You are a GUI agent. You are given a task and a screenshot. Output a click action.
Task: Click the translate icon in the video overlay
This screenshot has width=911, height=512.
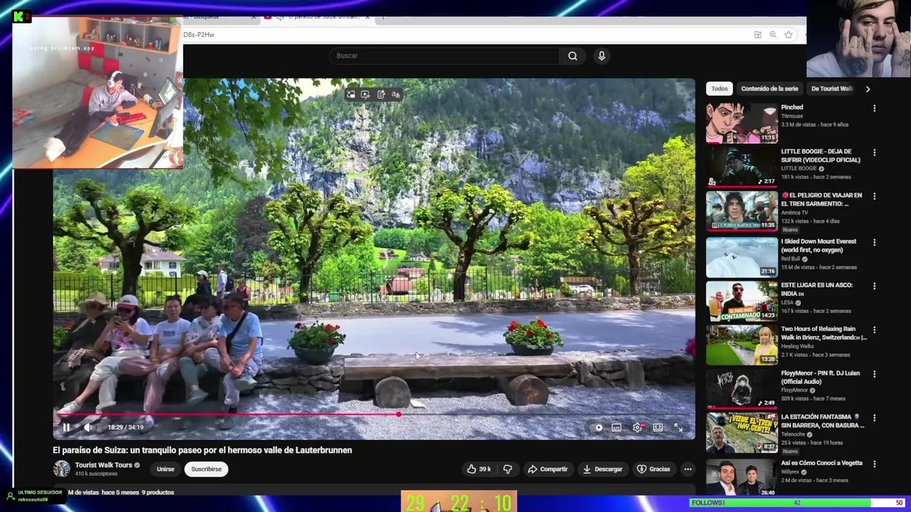396,95
